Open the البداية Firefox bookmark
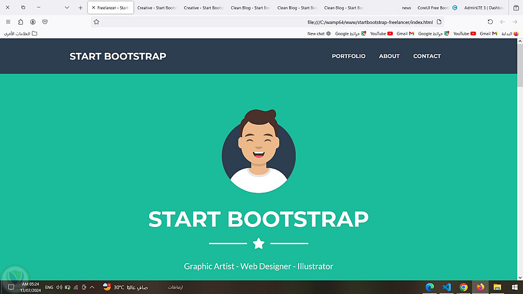This screenshot has height=294, width=523. pyautogui.click(x=510, y=33)
